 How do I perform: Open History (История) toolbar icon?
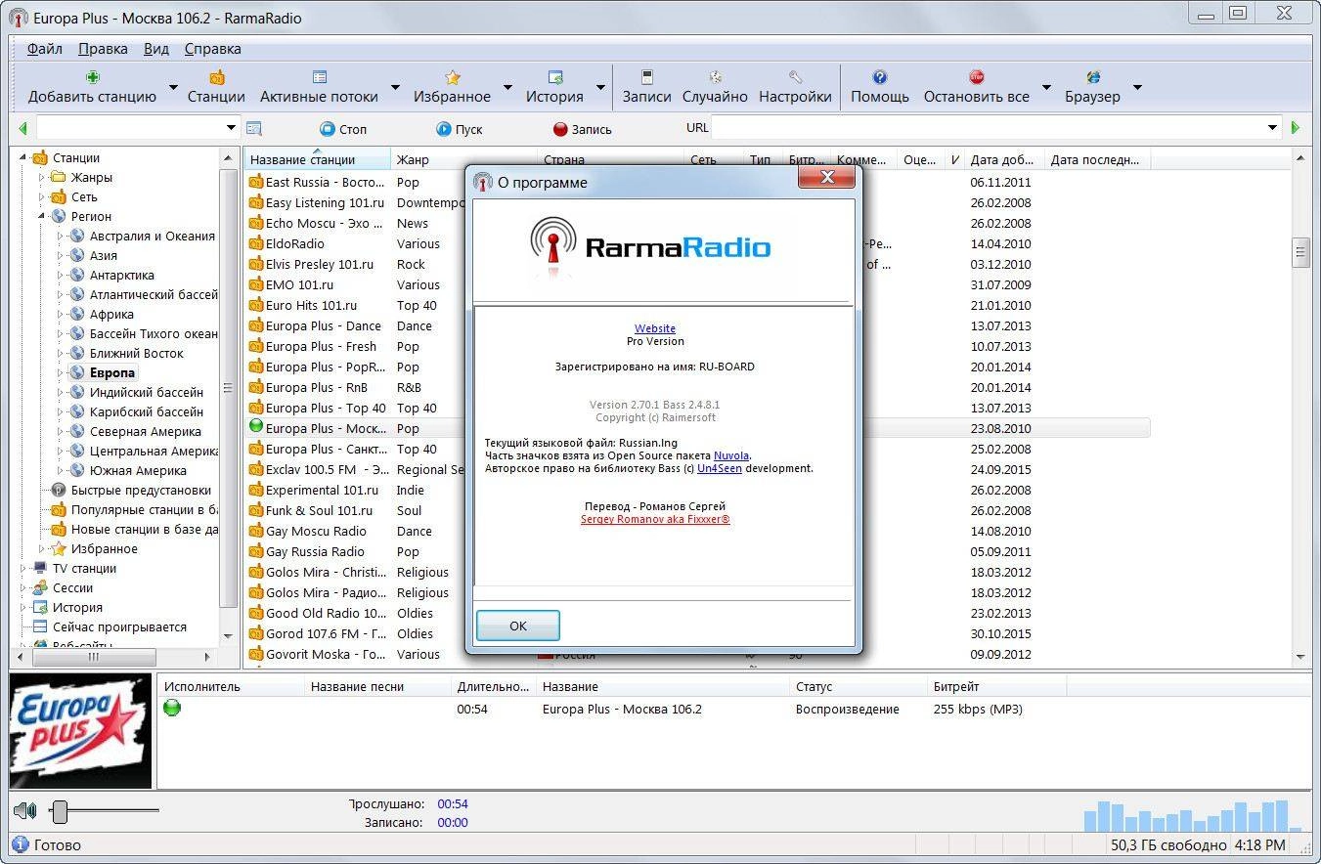554,86
